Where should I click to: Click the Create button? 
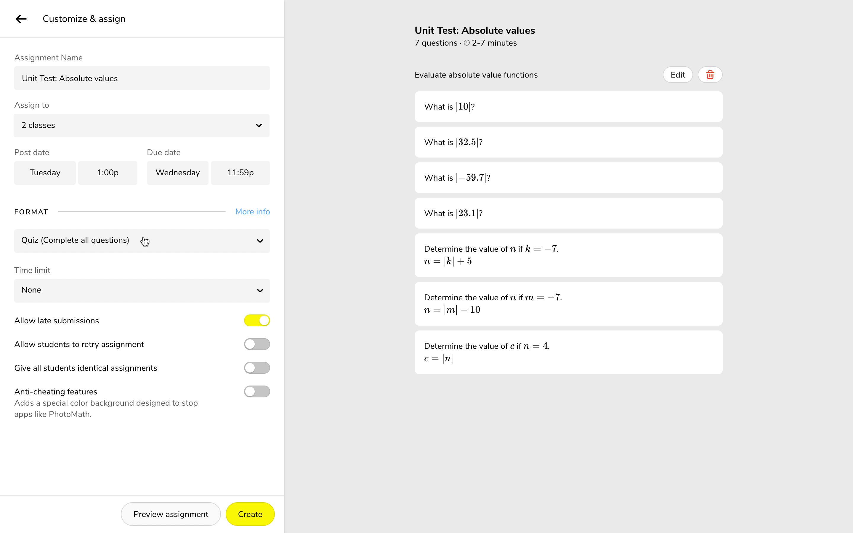tap(250, 514)
